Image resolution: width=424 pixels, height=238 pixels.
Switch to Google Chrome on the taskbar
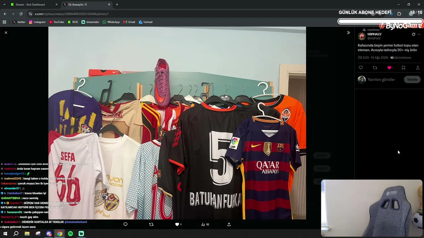coord(60,234)
